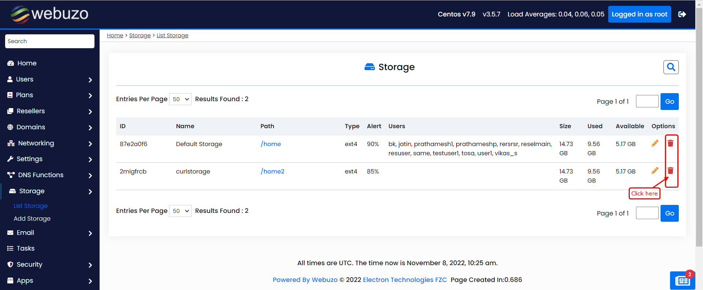Image resolution: width=703 pixels, height=290 pixels.
Task: Expand the Users sidebar menu
Action: 49,79
